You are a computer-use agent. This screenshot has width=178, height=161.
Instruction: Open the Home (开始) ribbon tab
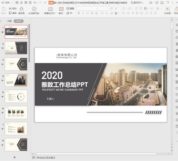point(51,3)
